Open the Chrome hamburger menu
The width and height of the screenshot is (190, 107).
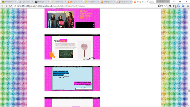188,6
